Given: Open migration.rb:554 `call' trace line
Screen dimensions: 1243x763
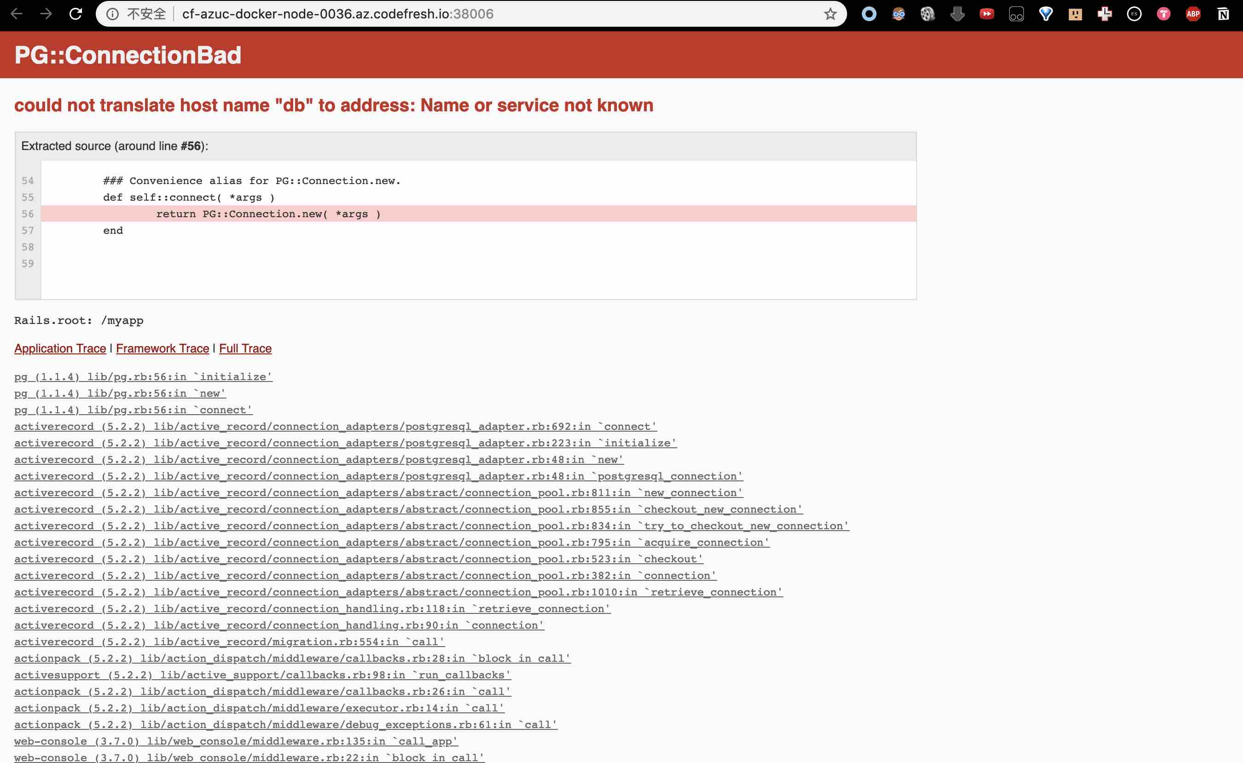Looking at the screenshot, I should 230,642.
